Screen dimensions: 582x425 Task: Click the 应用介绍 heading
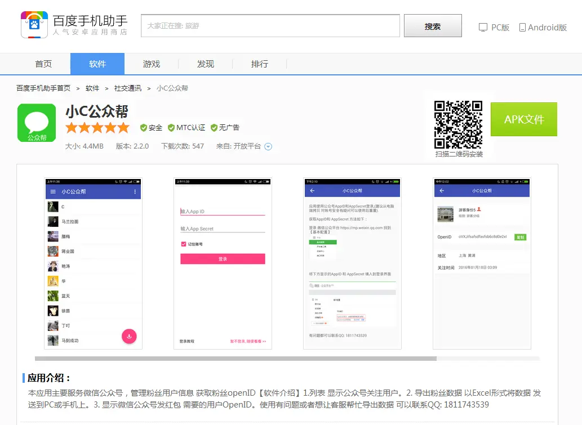tap(48, 378)
